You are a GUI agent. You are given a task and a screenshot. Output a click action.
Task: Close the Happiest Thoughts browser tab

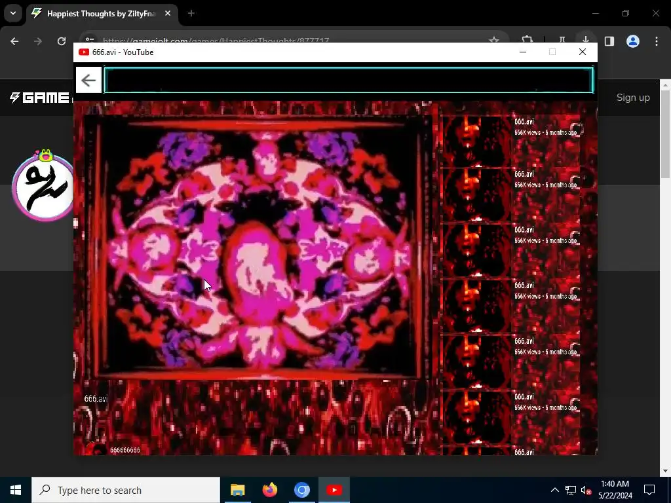168,13
